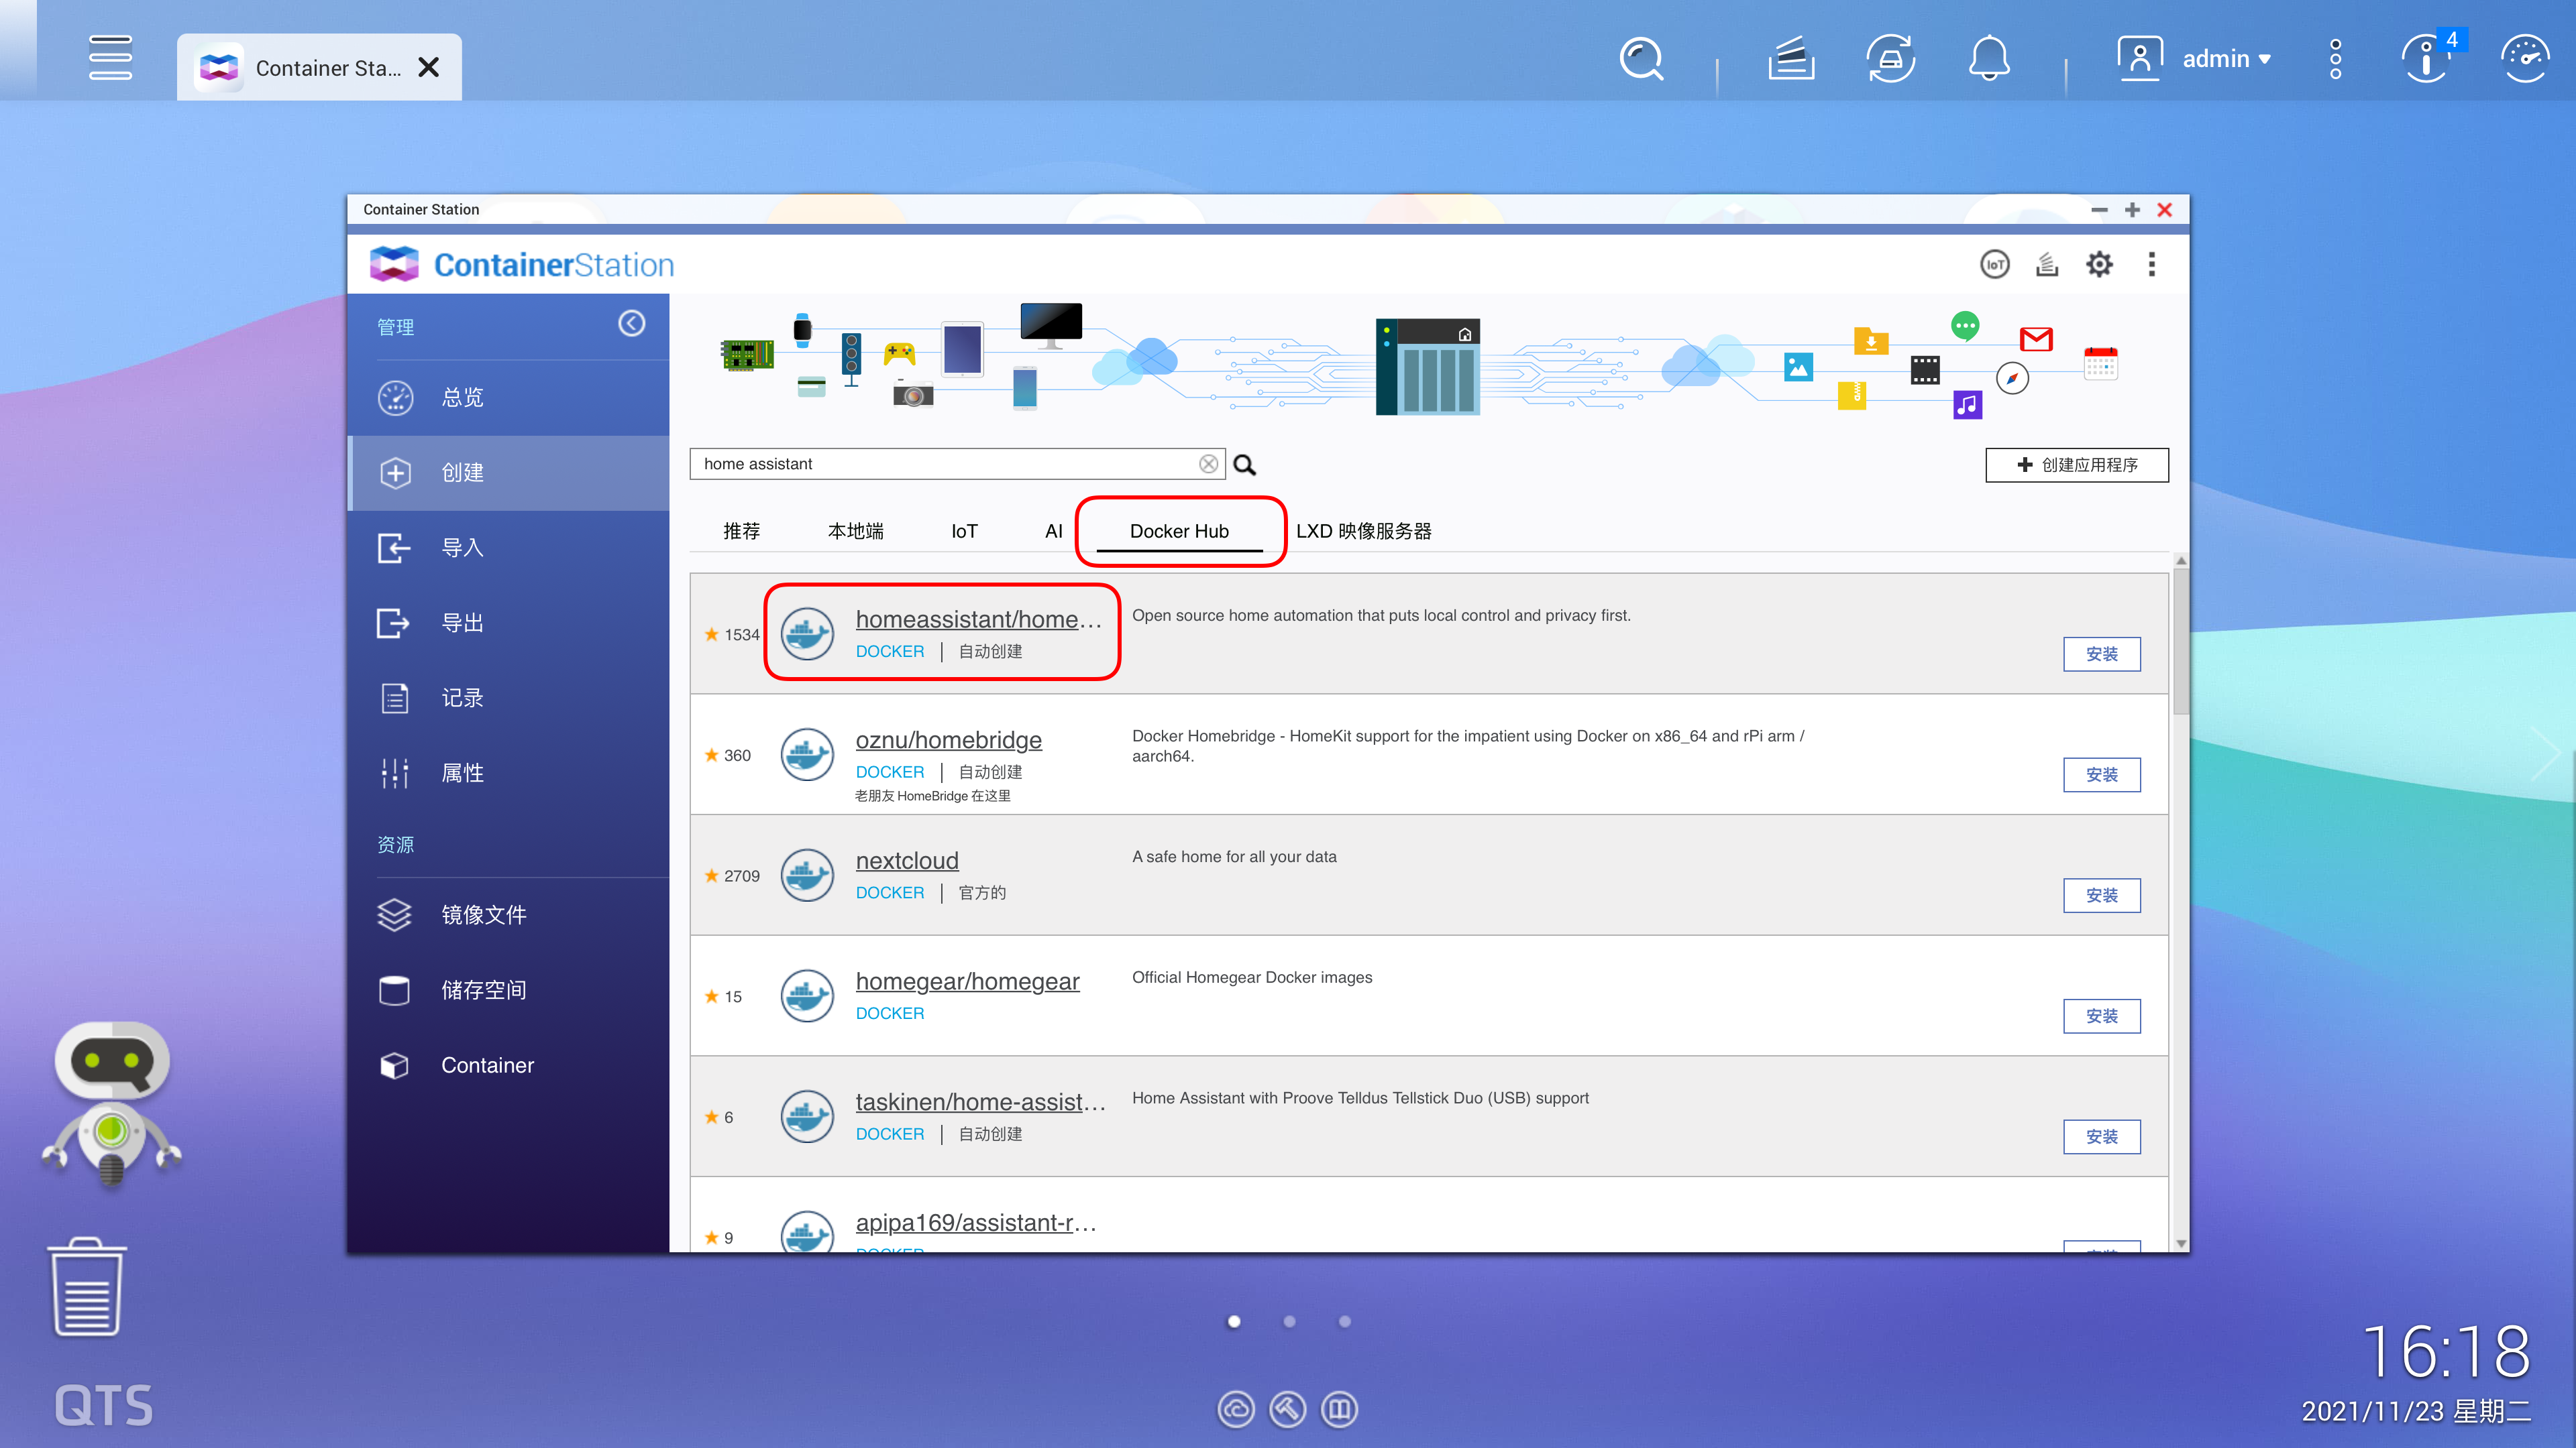Open the homeassistant/home… image link

978,619
